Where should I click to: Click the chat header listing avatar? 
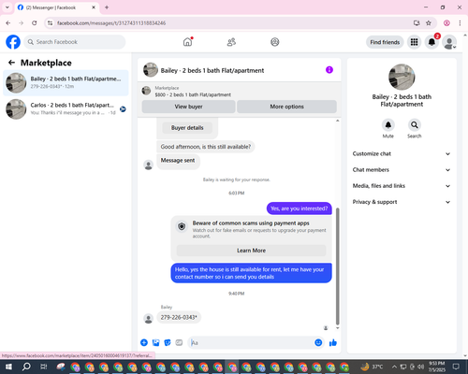[x=151, y=70]
